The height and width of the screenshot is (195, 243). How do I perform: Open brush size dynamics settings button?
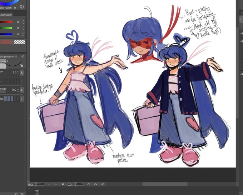(22, 72)
